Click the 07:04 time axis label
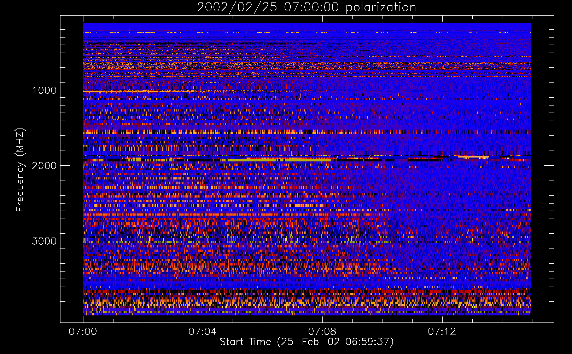This screenshot has width=572, height=354. click(202, 332)
